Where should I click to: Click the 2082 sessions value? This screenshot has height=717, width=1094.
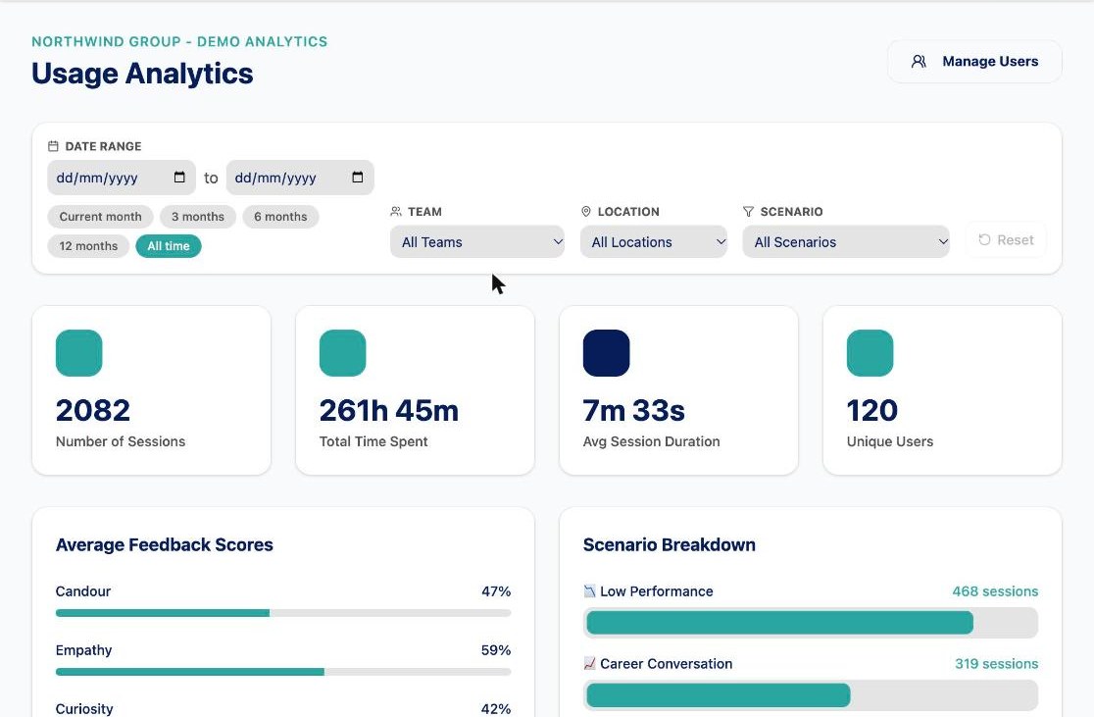[x=93, y=411]
